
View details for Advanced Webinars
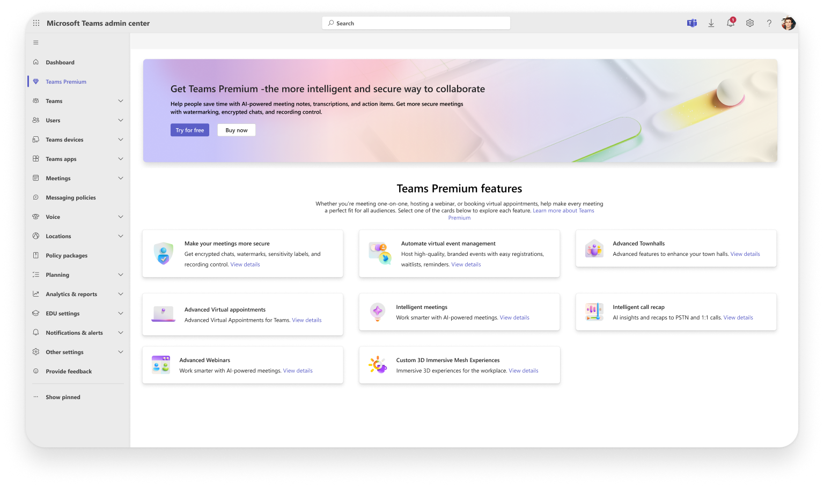(298, 371)
